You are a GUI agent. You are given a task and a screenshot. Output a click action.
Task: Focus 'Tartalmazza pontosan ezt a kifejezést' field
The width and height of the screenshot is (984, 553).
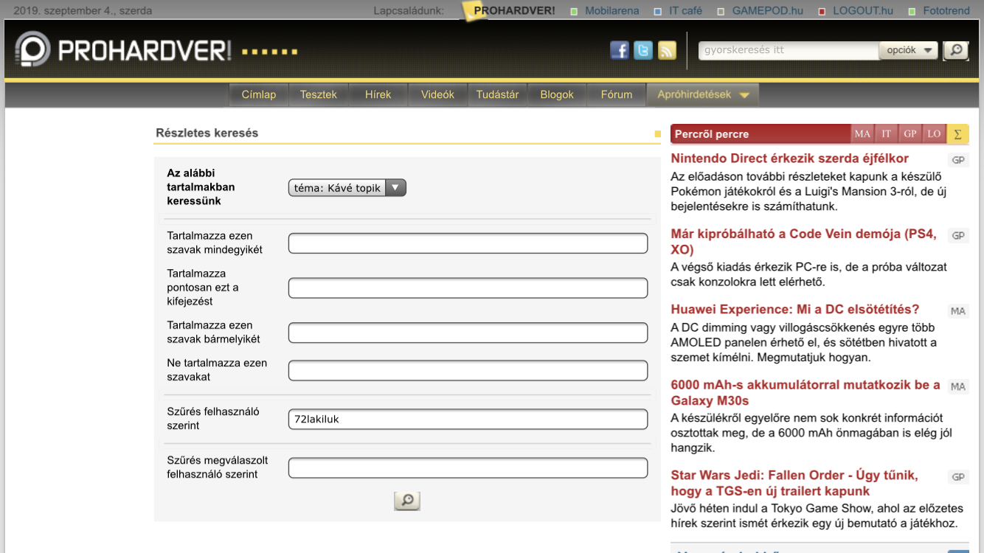point(468,288)
